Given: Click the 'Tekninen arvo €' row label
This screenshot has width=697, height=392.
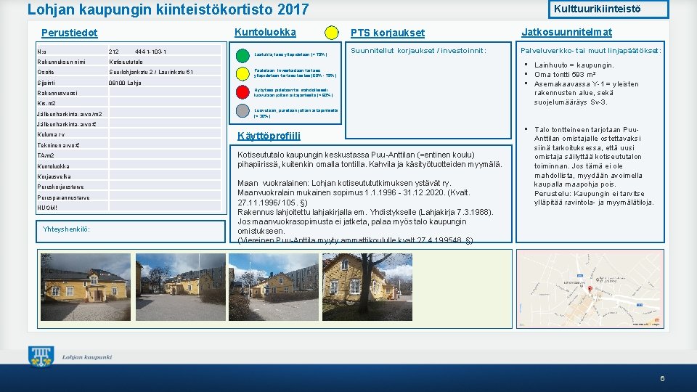Looking at the screenshot, I should click(59, 145).
